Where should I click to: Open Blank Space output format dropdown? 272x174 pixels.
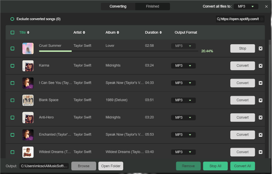point(184,100)
